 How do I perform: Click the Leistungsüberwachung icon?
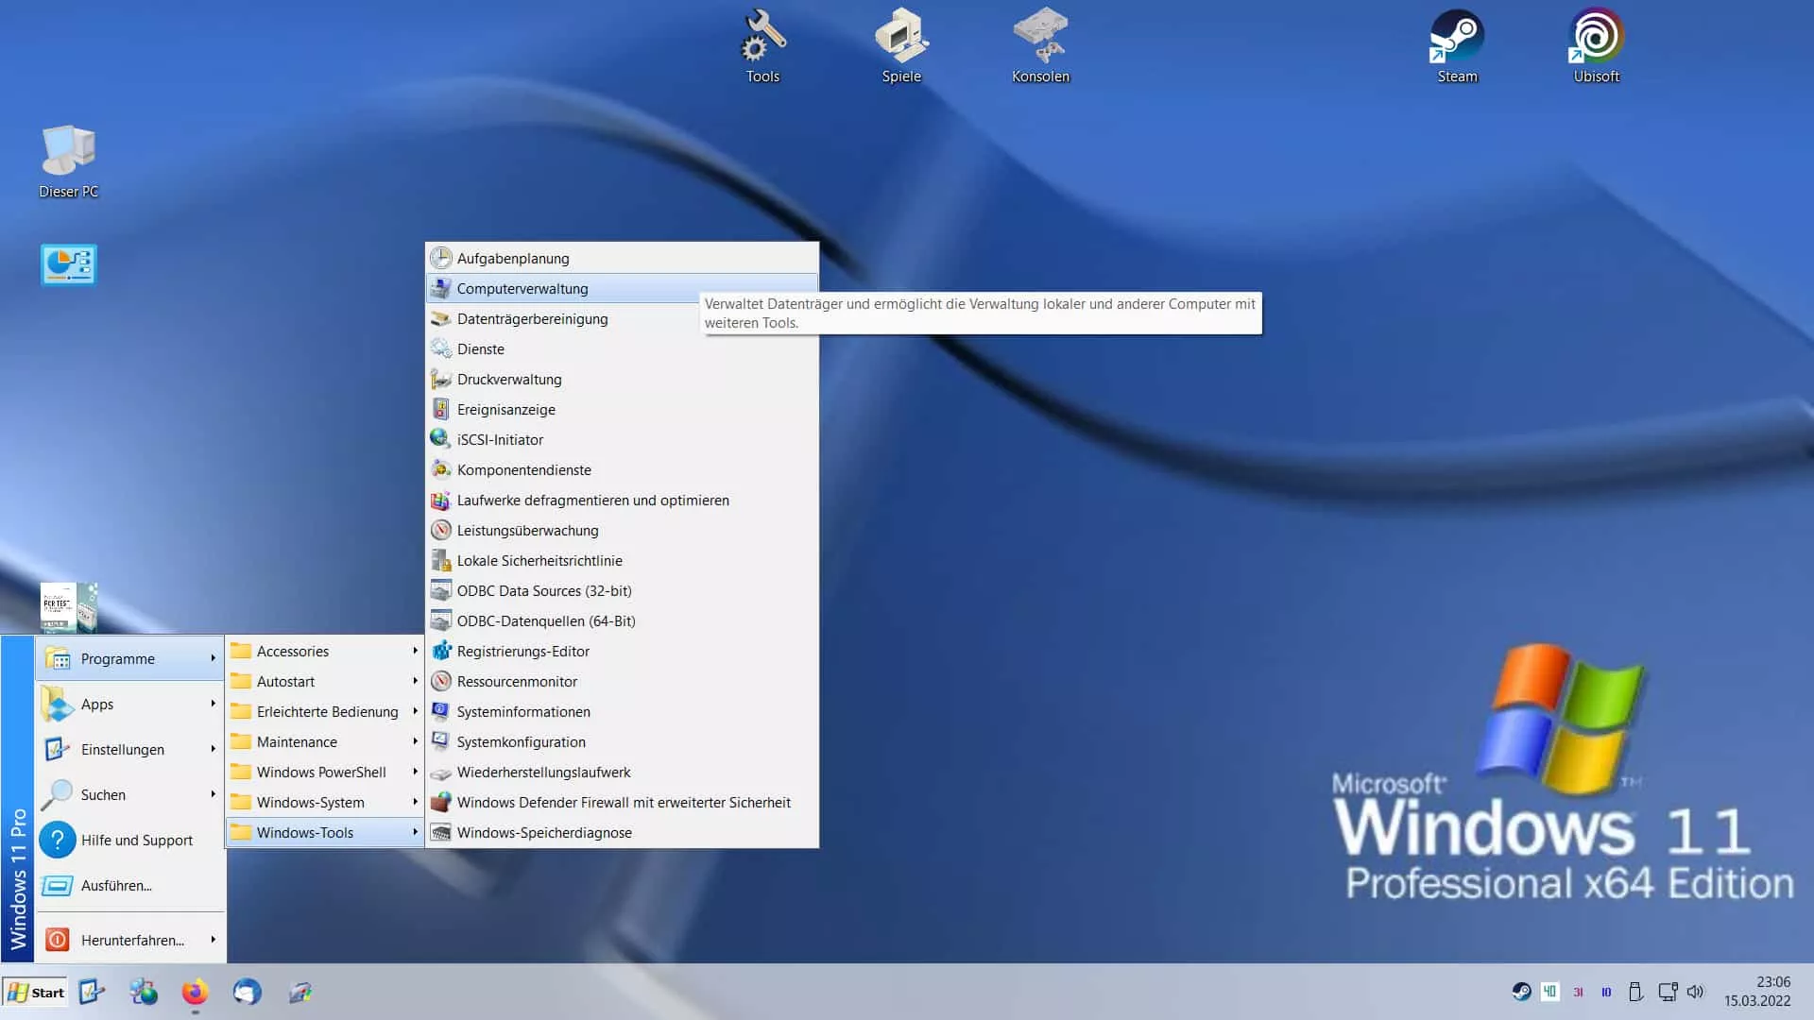pos(440,530)
